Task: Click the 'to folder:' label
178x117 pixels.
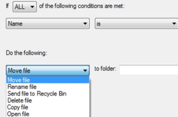Action: (x=105, y=69)
